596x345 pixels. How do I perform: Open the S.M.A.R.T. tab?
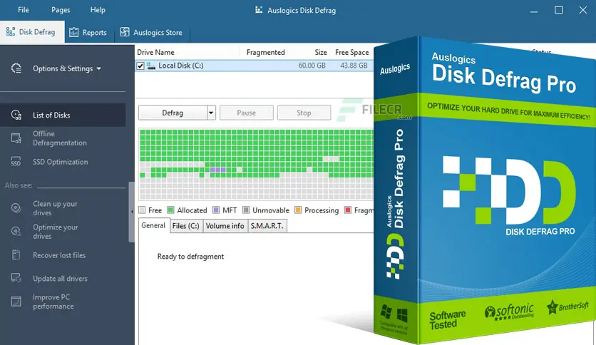[x=267, y=226]
